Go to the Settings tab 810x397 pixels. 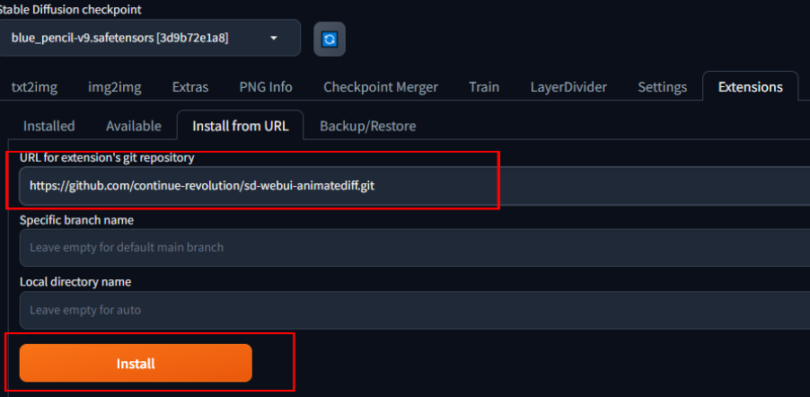click(x=663, y=87)
